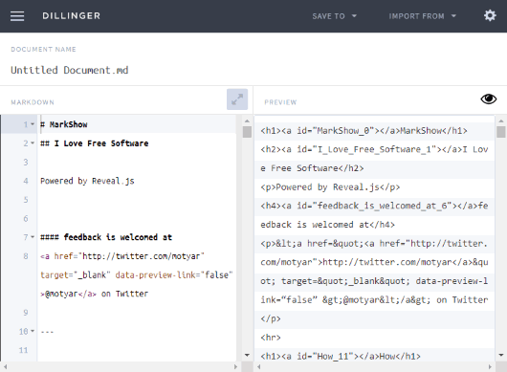Screen dimensions: 507x372
Task: Open the settings gear menu
Action: click(x=490, y=15)
